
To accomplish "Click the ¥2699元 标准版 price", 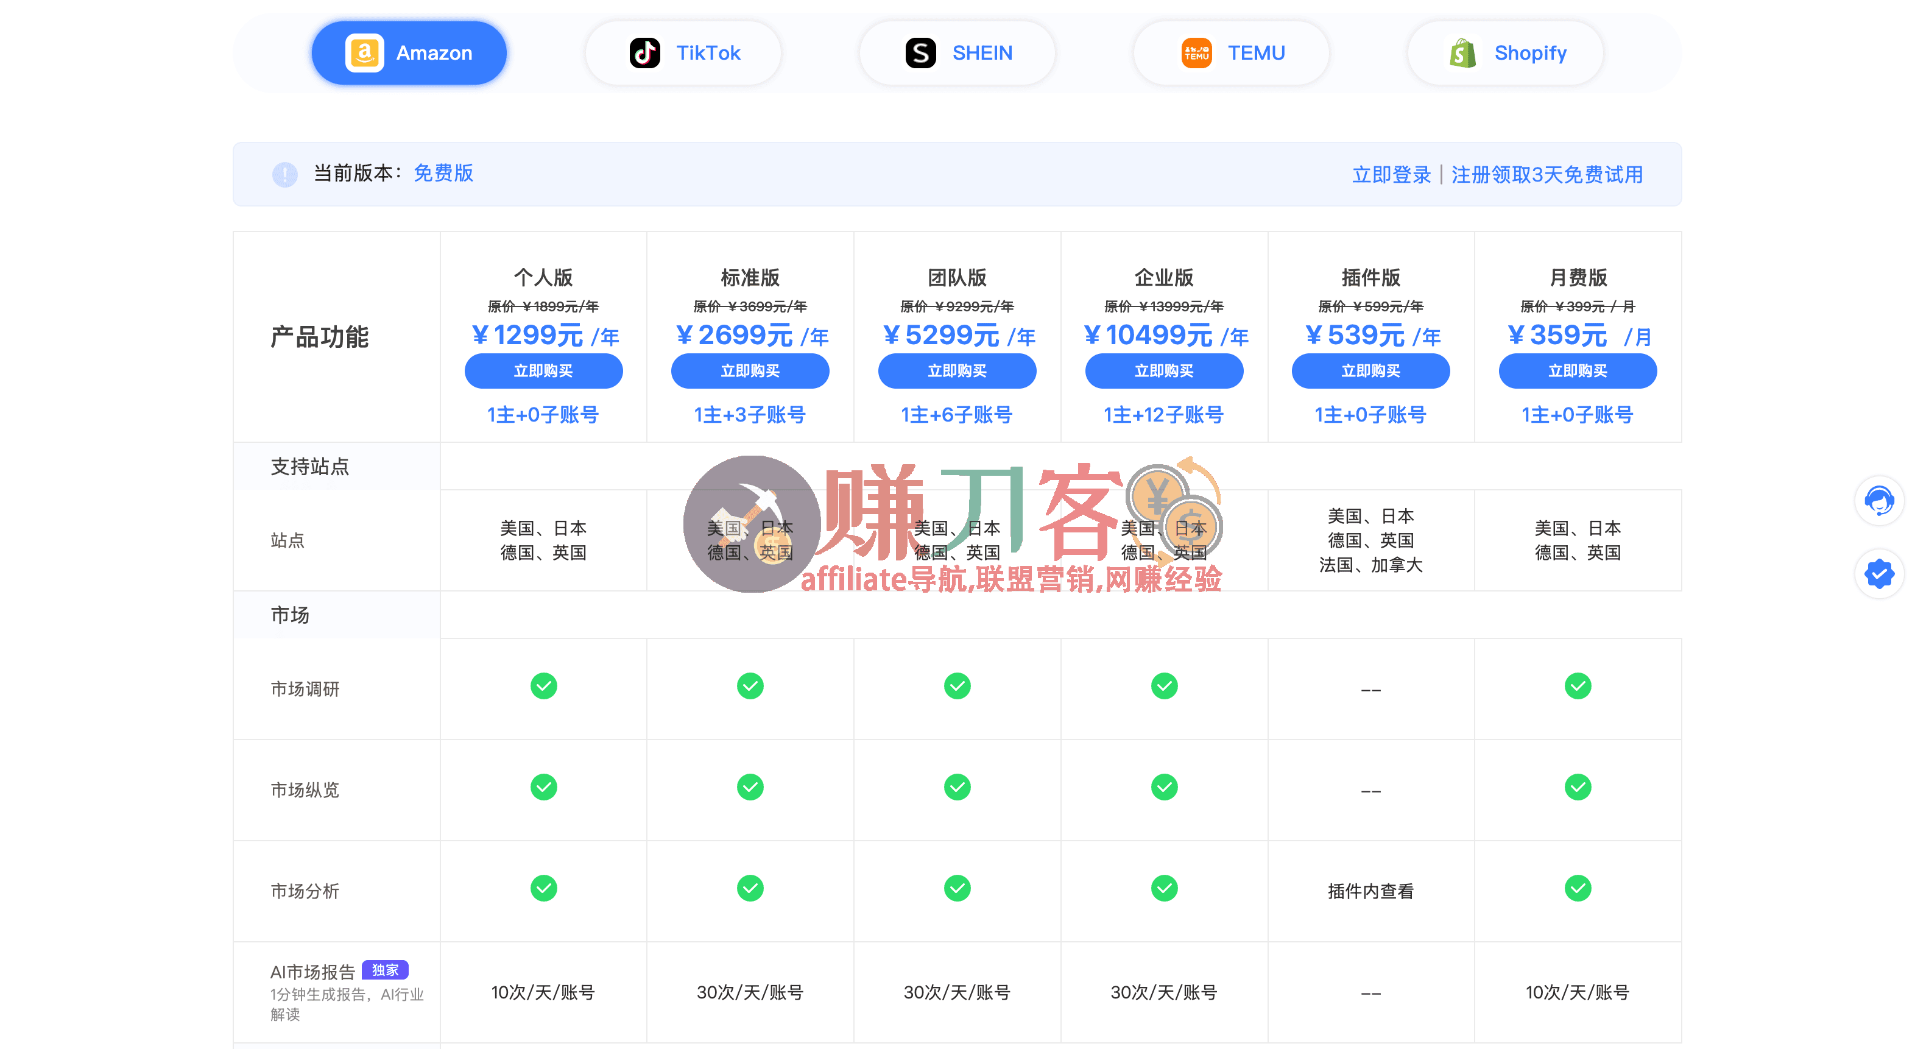I will [752, 335].
